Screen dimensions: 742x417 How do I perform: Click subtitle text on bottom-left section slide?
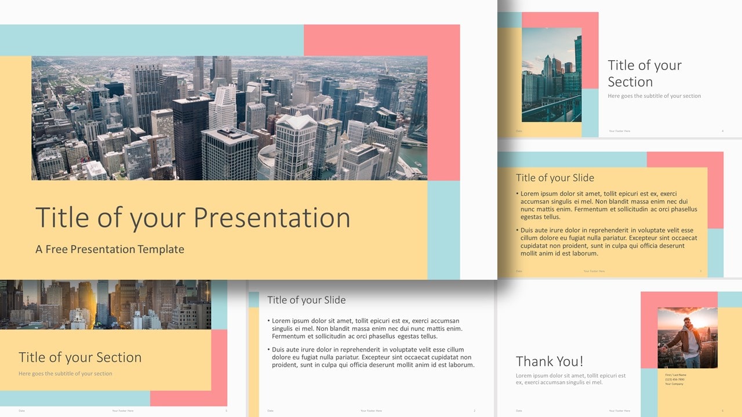(x=66, y=374)
